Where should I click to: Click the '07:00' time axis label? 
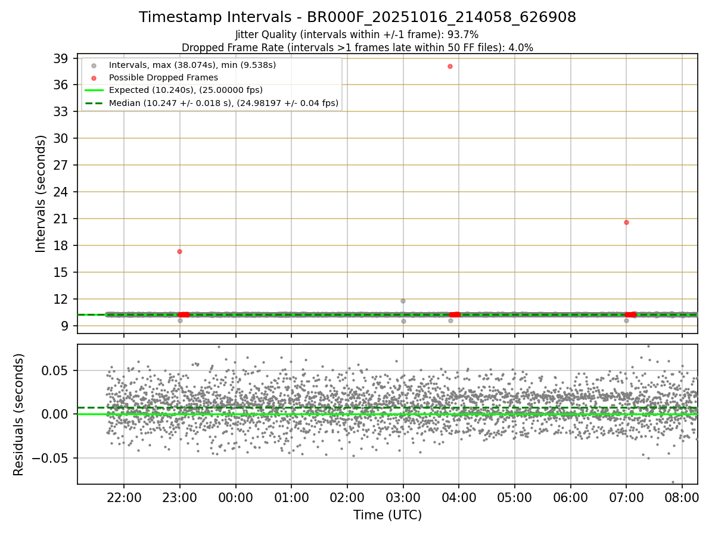coord(626,497)
